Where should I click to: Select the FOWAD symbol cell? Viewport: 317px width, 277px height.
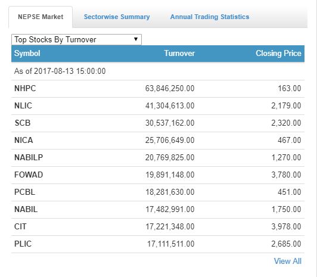pyautogui.click(x=29, y=175)
